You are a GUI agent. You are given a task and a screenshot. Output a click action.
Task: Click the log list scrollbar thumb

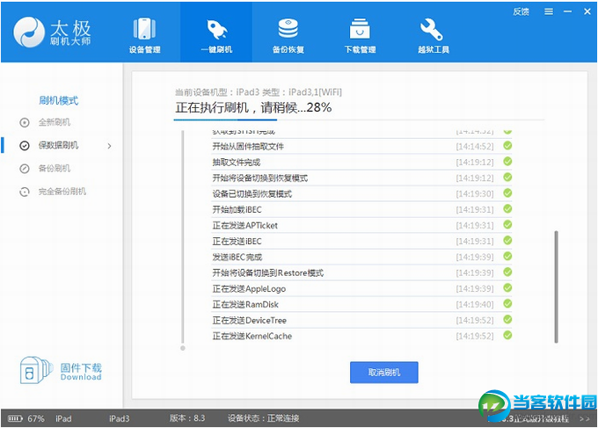556,287
